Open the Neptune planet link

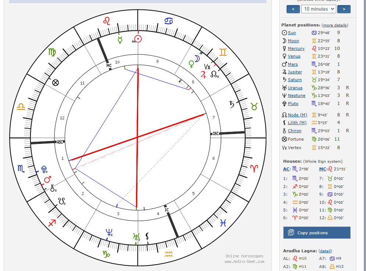pyautogui.click(x=297, y=95)
